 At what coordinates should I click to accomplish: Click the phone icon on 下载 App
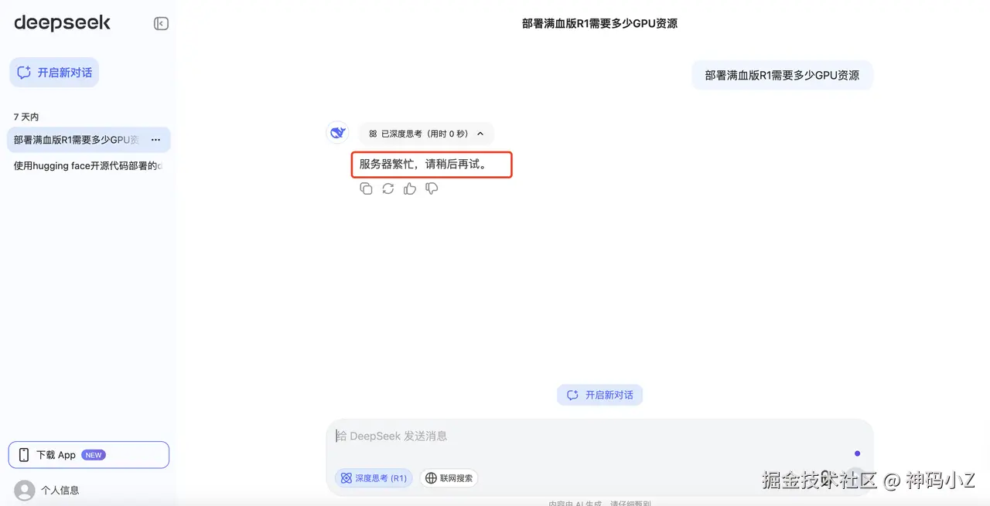tap(24, 455)
